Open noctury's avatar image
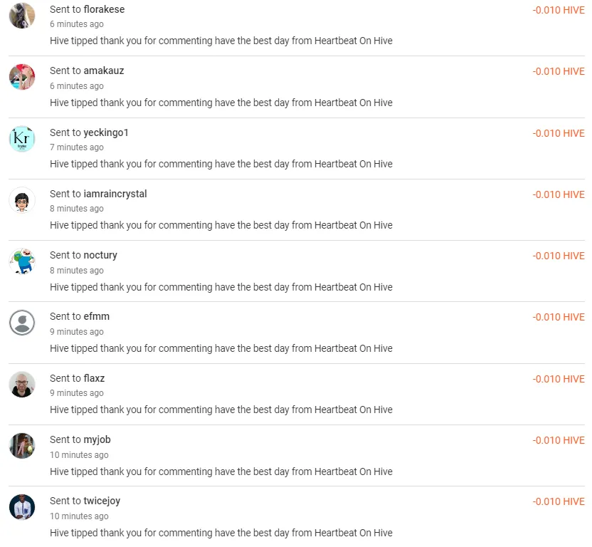This screenshot has width=592, height=547. coord(22,261)
